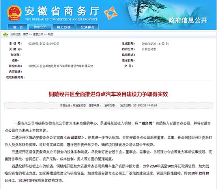Click the 关键词 field label
Viewport: 217px width, 189px height.
pyautogui.click(x=15, y=49)
